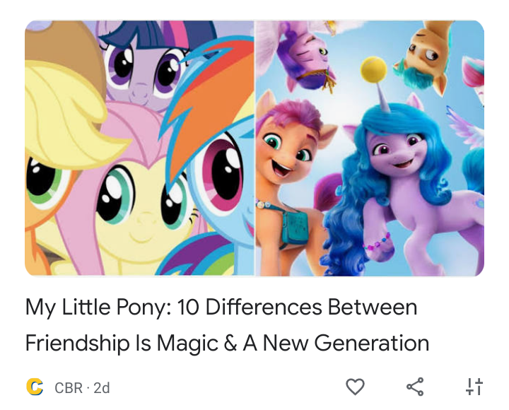Screen dimensions: 509x410
Task: Click the 2d timestamp text
Action: coord(102,388)
